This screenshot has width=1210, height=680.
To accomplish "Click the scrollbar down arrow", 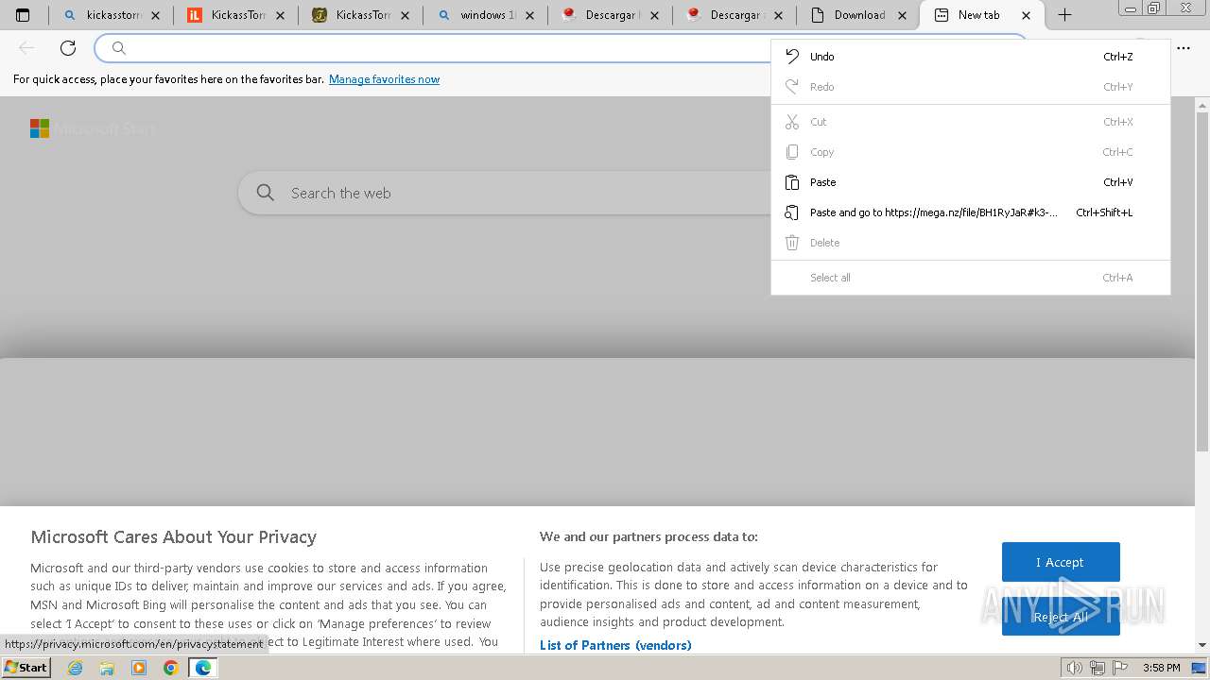I will (x=1202, y=645).
